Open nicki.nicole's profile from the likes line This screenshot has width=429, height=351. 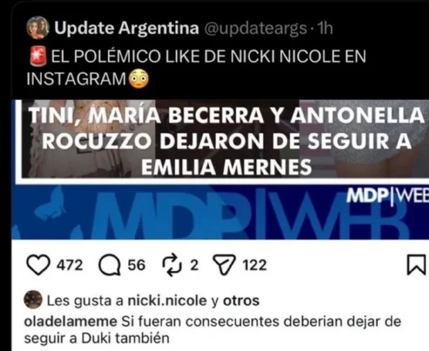pyautogui.click(x=167, y=301)
